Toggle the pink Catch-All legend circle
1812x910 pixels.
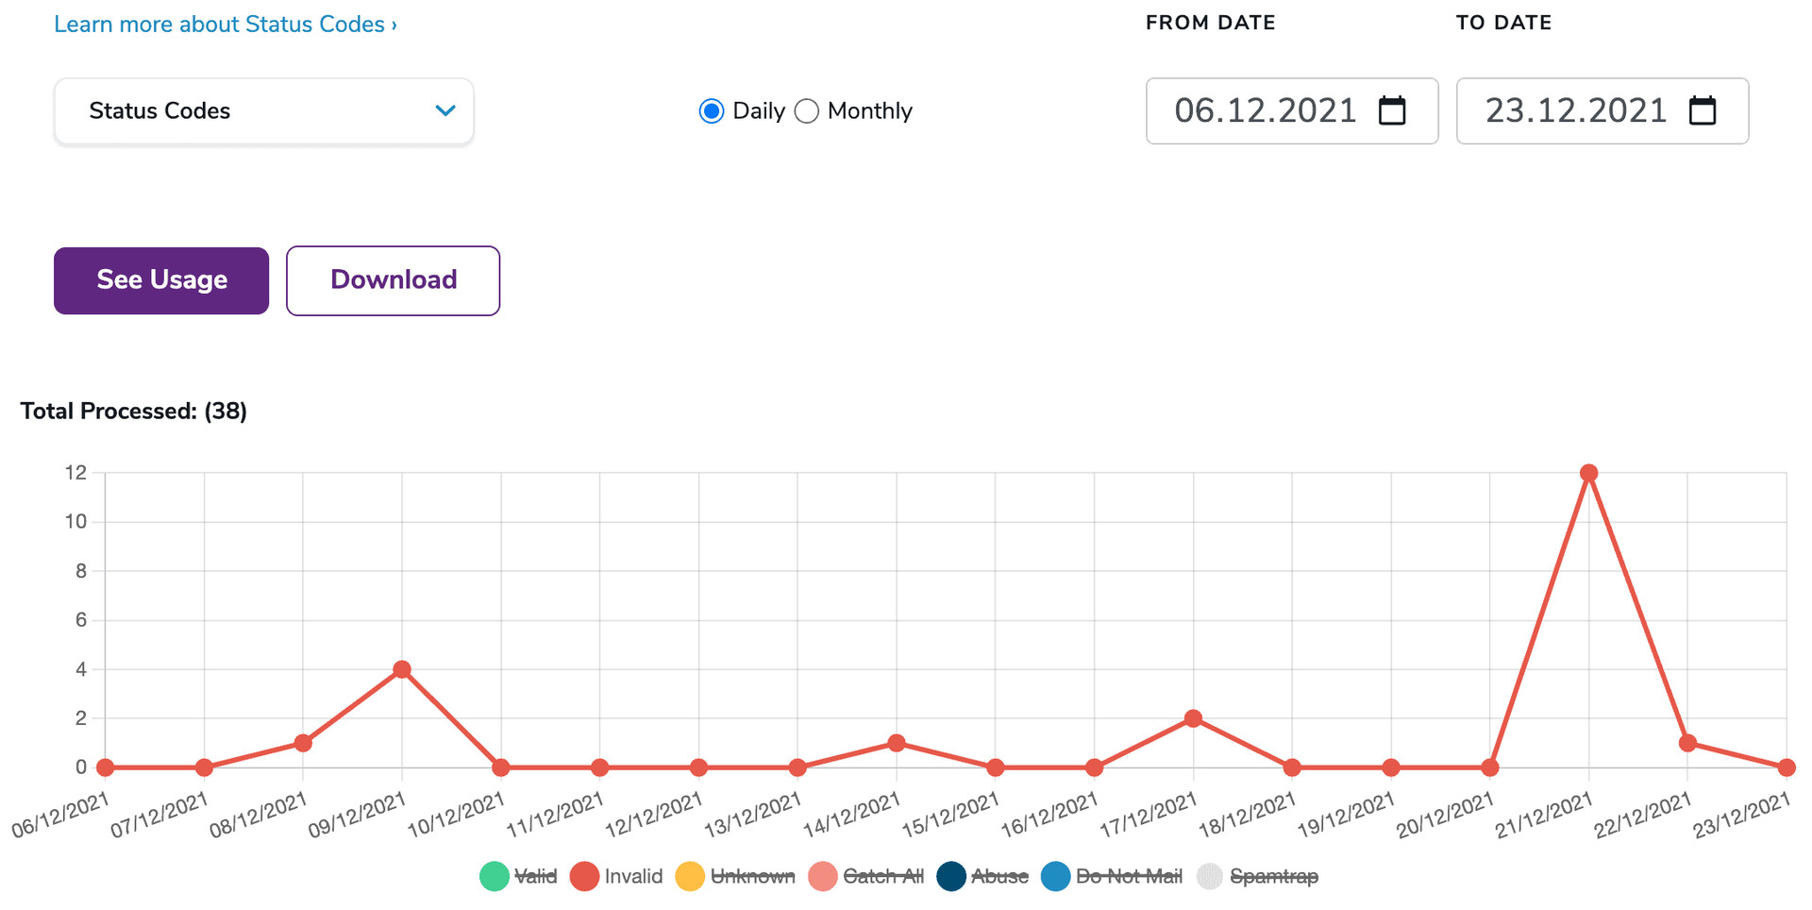tap(823, 876)
